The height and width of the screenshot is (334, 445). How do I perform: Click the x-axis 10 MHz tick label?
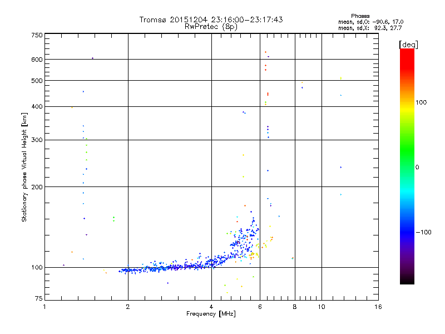point(322,307)
